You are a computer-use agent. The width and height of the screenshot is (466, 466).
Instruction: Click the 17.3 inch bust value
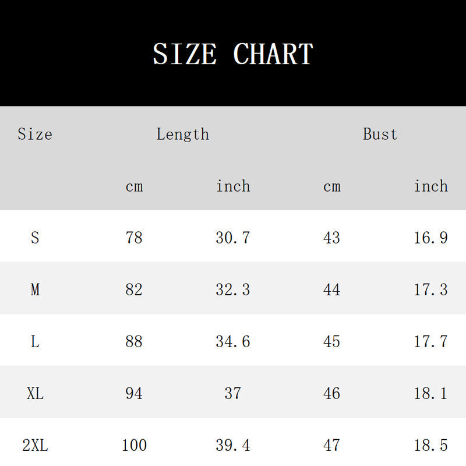point(430,290)
